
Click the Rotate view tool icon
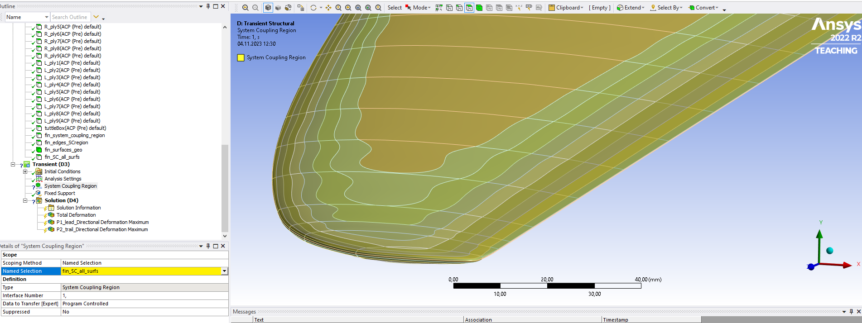pos(313,8)
